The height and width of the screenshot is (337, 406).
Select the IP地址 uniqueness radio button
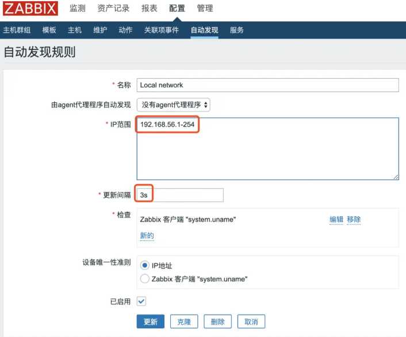[144, 265]
